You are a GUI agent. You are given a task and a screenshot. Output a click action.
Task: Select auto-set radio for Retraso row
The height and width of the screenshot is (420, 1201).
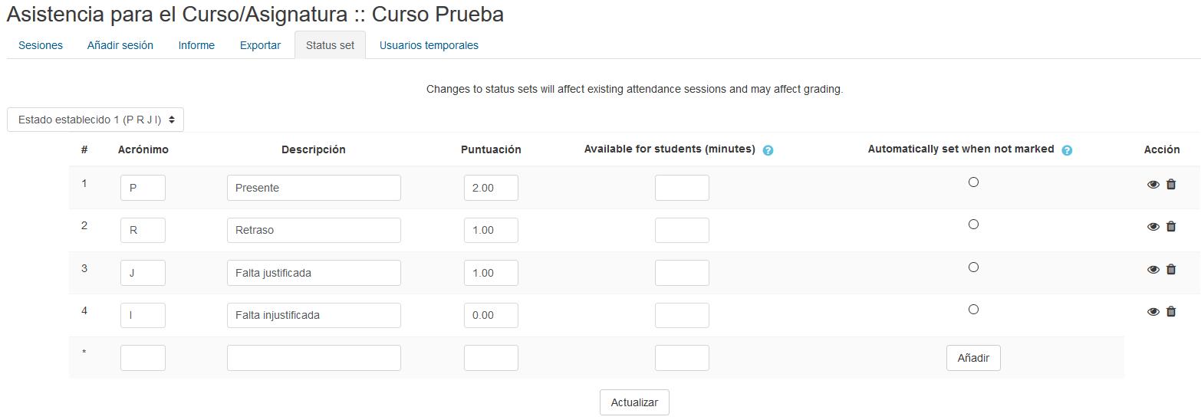[x=973, y=225]
